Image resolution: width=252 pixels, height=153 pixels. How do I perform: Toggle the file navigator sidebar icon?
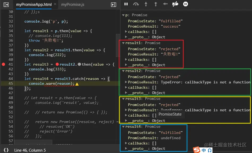6,5
